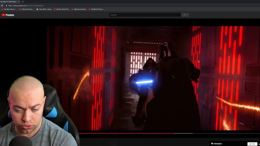Open the Harry Potter Theory bookmark
Viewport: 260px width, 146px height.
(x=62, y=9)
